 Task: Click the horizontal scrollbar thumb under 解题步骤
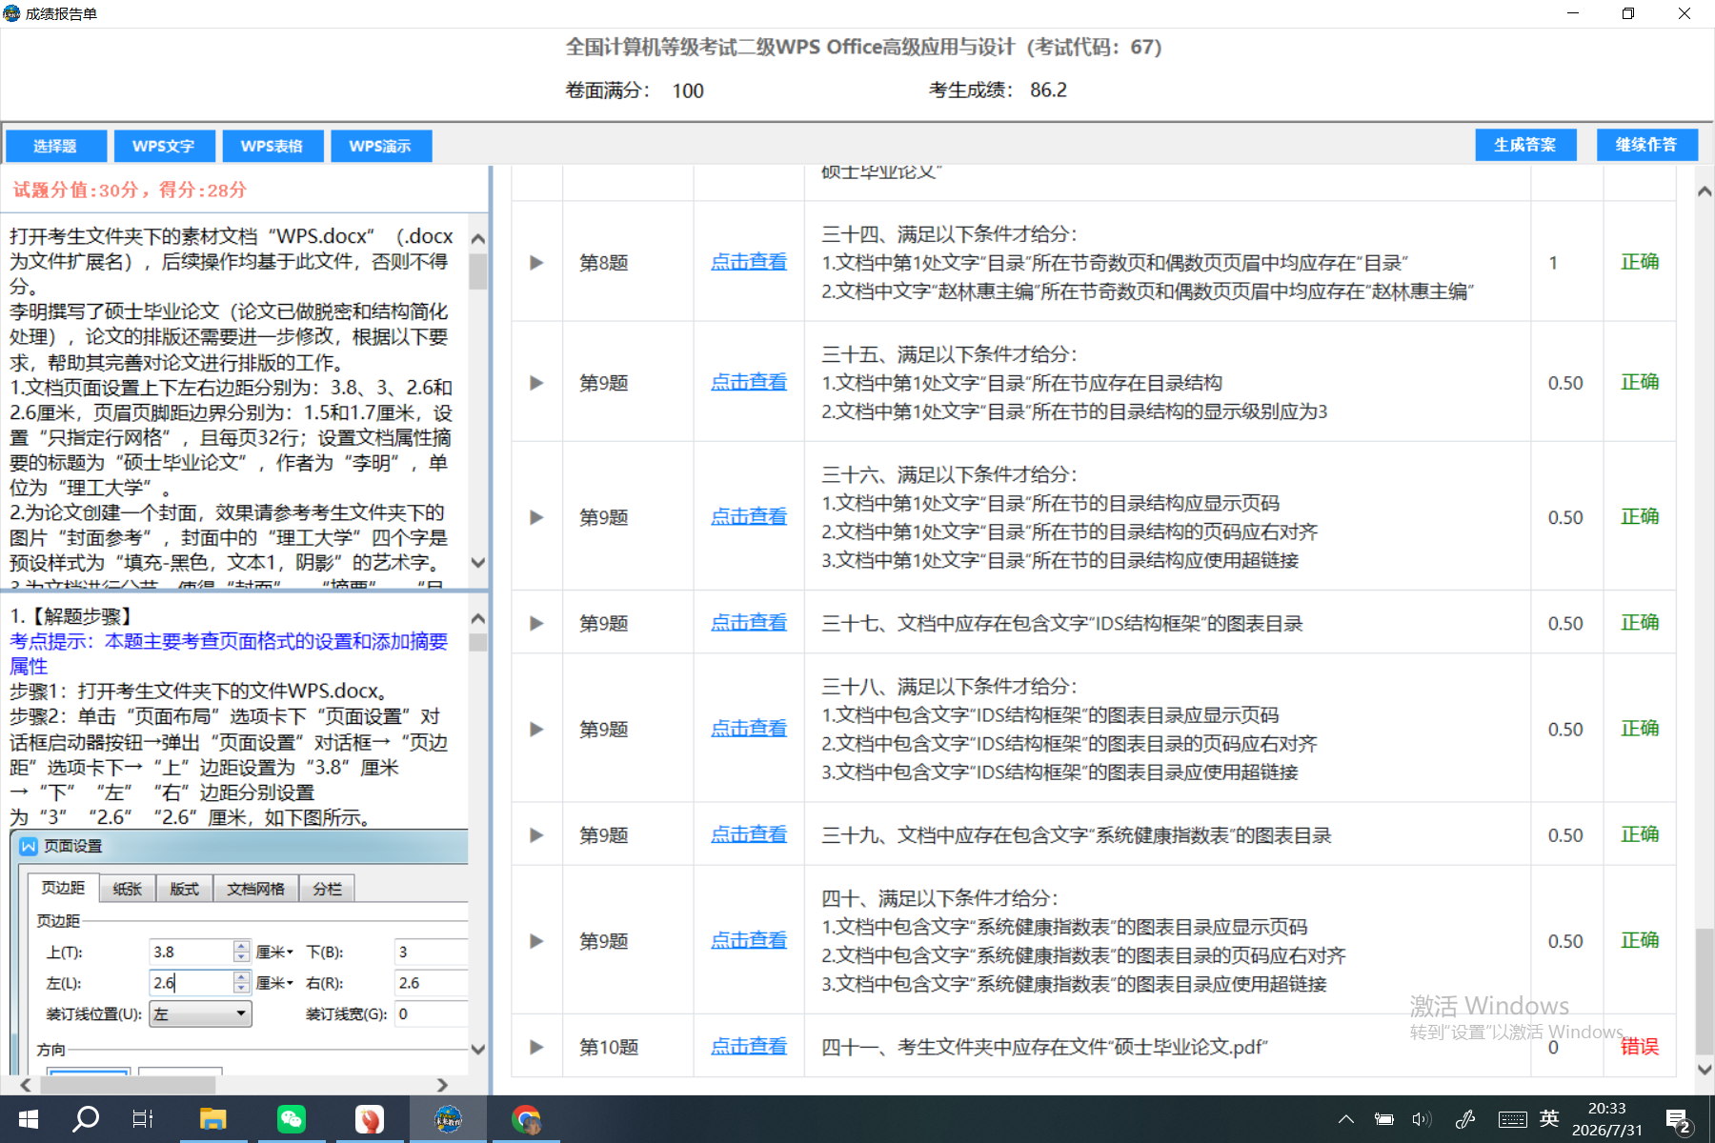pyautogui.click(x=127, y=1085)
